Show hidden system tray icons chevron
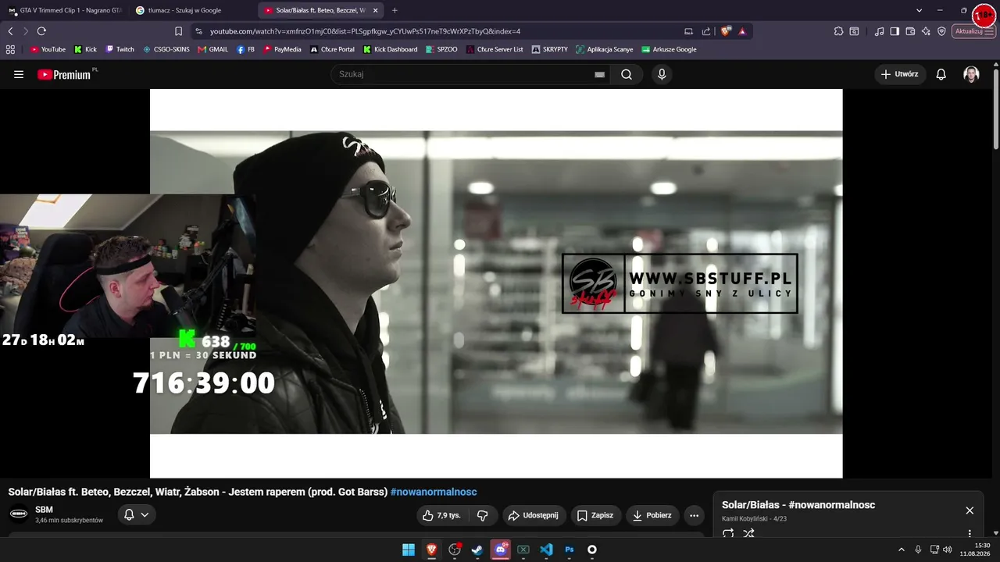This screenshot has height=562, width=1000. (901, 550)
